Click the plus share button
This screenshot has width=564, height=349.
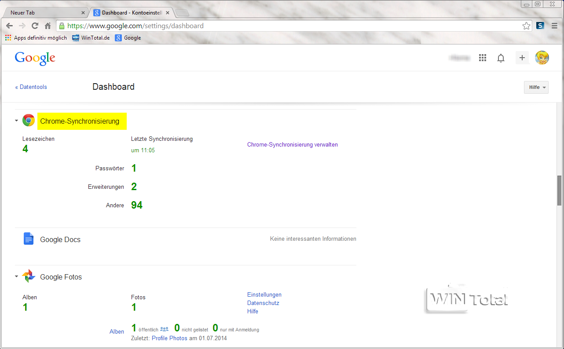point(522,58)
